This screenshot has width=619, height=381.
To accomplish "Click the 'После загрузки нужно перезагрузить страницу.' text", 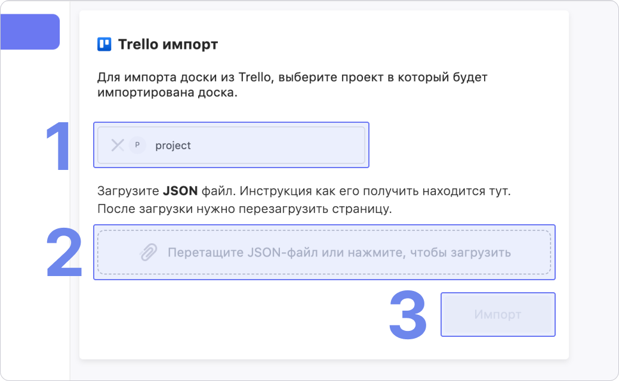I will tap(244, 209).
